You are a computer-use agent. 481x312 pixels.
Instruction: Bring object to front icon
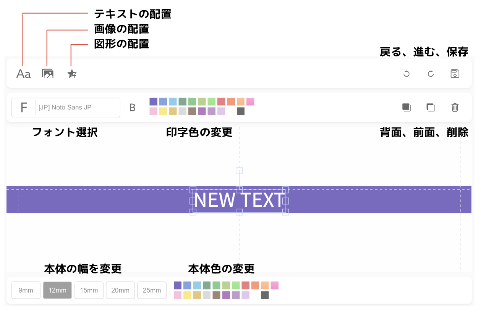click(x=431, y=107)
